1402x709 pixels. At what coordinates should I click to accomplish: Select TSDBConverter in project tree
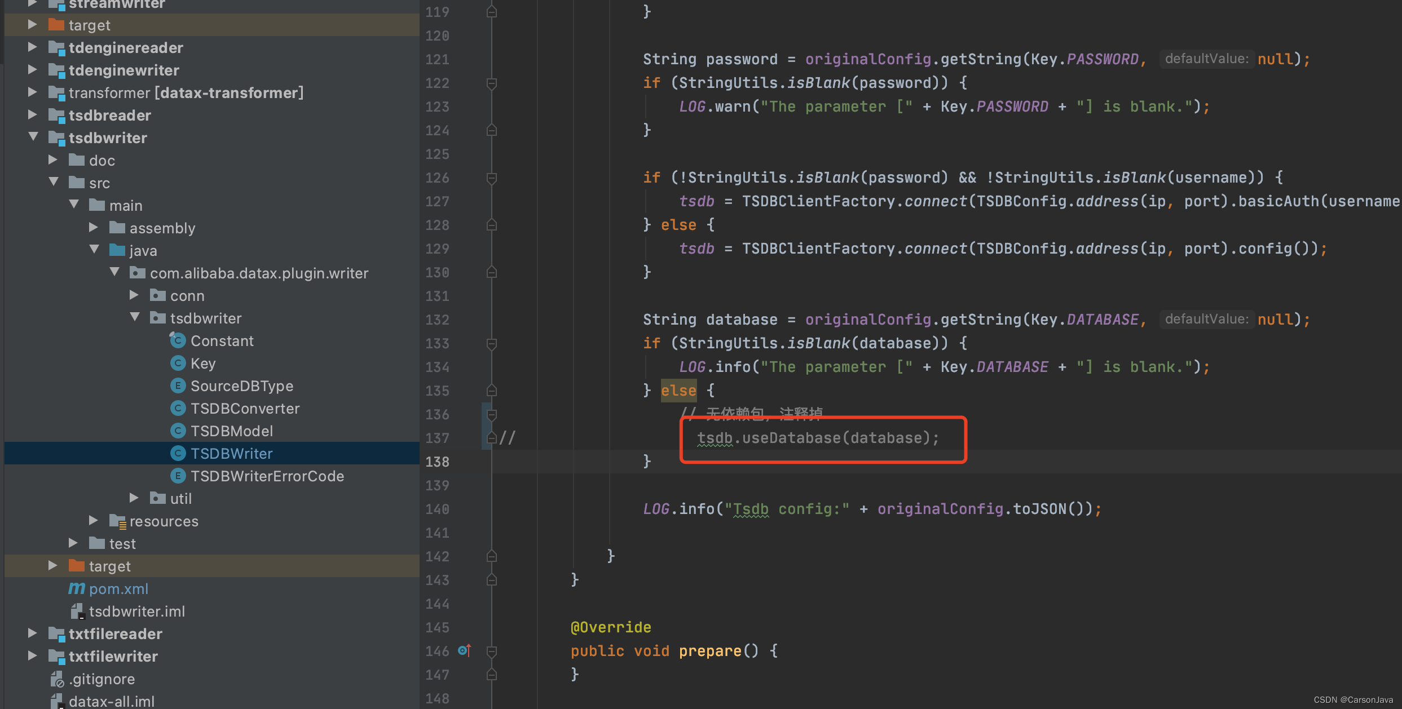245,409
